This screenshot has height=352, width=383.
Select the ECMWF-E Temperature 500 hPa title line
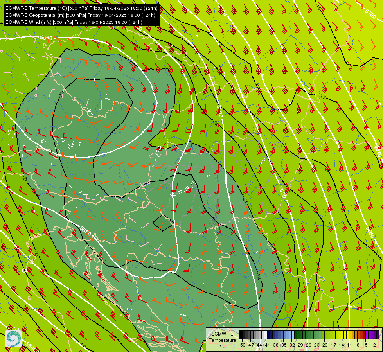(x=81, y=8)
